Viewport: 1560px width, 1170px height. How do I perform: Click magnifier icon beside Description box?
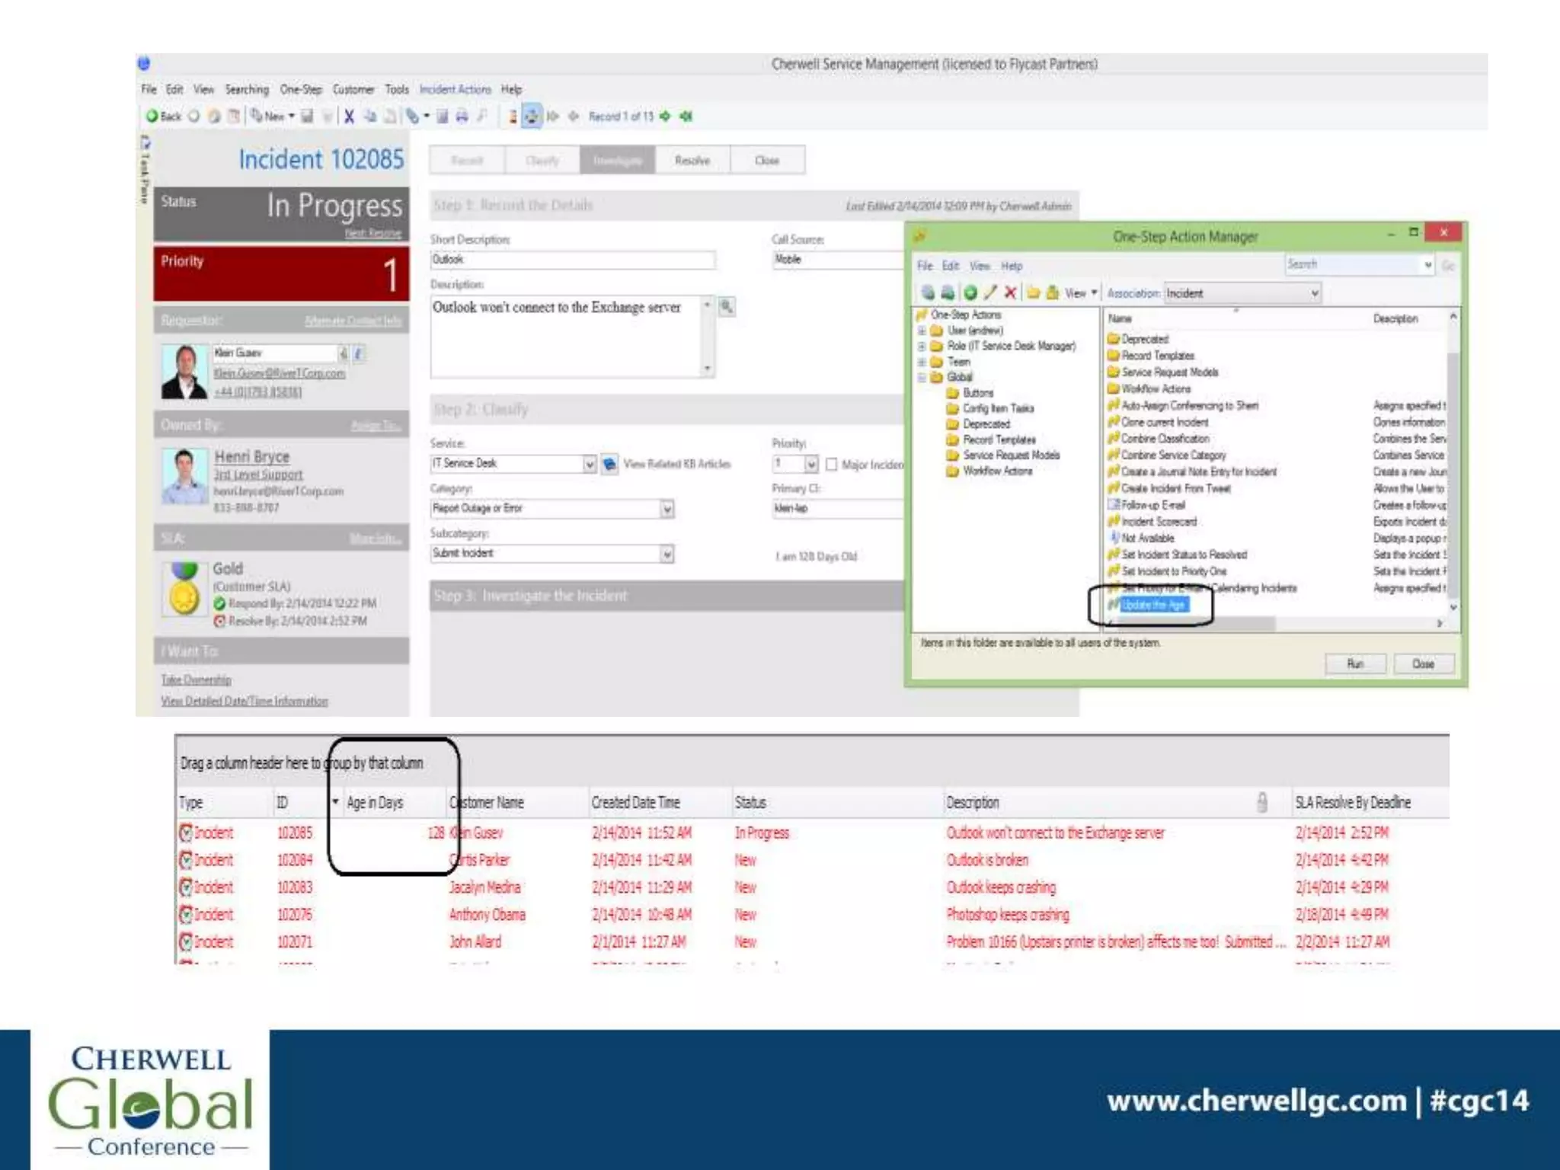[727, 307]
